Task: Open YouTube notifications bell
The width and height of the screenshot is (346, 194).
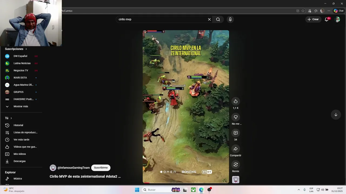Action: point(327,19)
